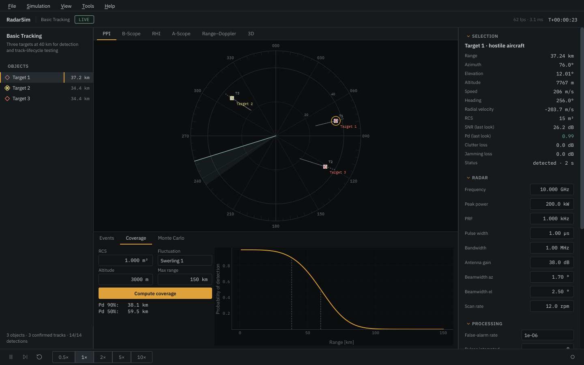Set playback speed to 2×

pyautogui.click(x=103, y=357)
